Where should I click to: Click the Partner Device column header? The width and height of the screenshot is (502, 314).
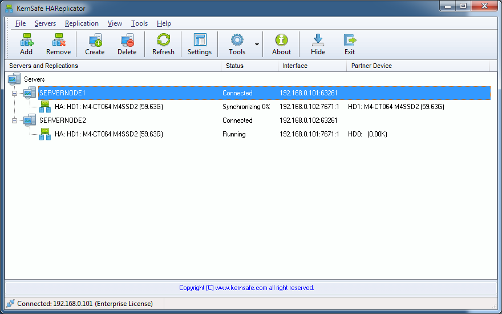tap(418, 66)
